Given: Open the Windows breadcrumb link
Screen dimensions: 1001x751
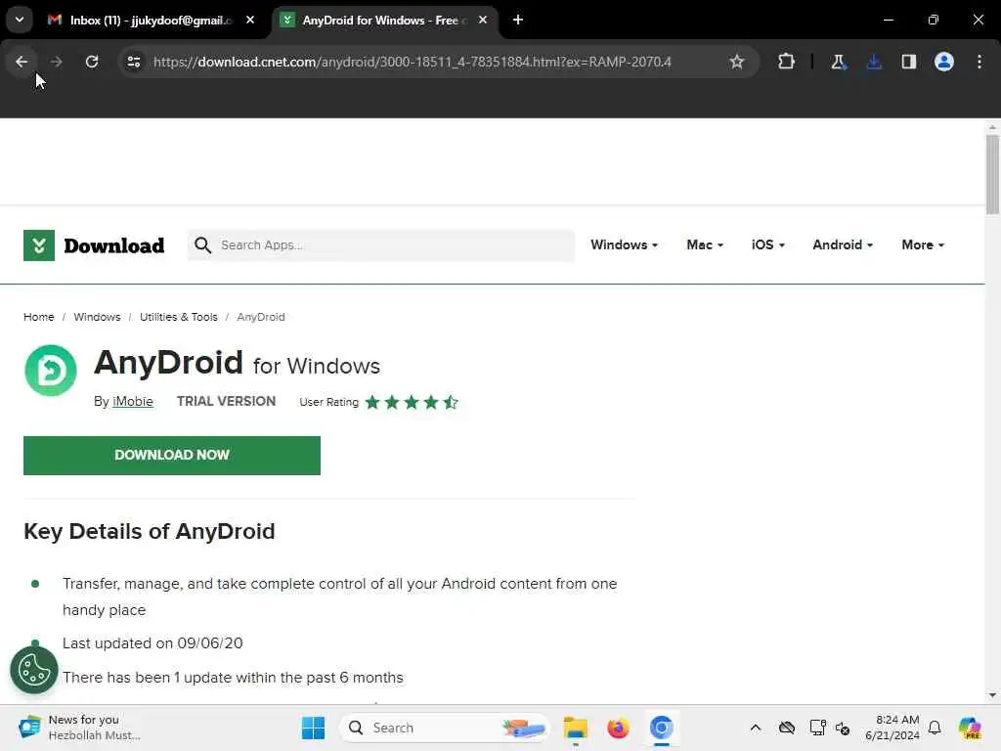Looking at the screenshot, I should pyautogui.click(x=97, y=317).
